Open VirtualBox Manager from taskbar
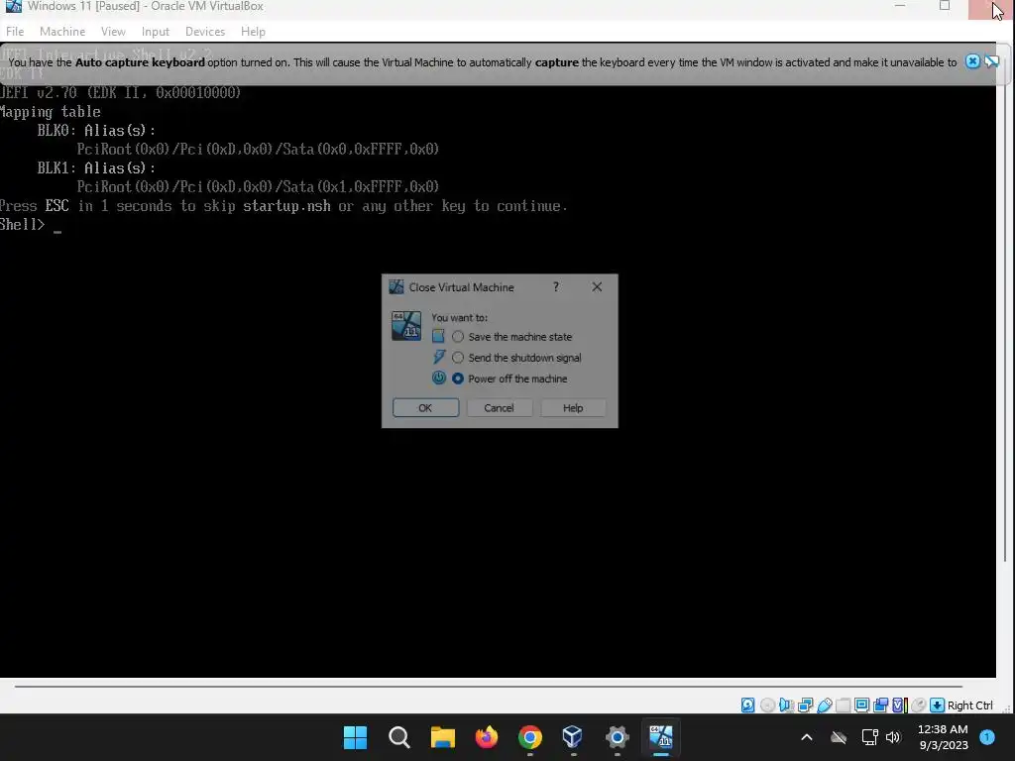 573,737
